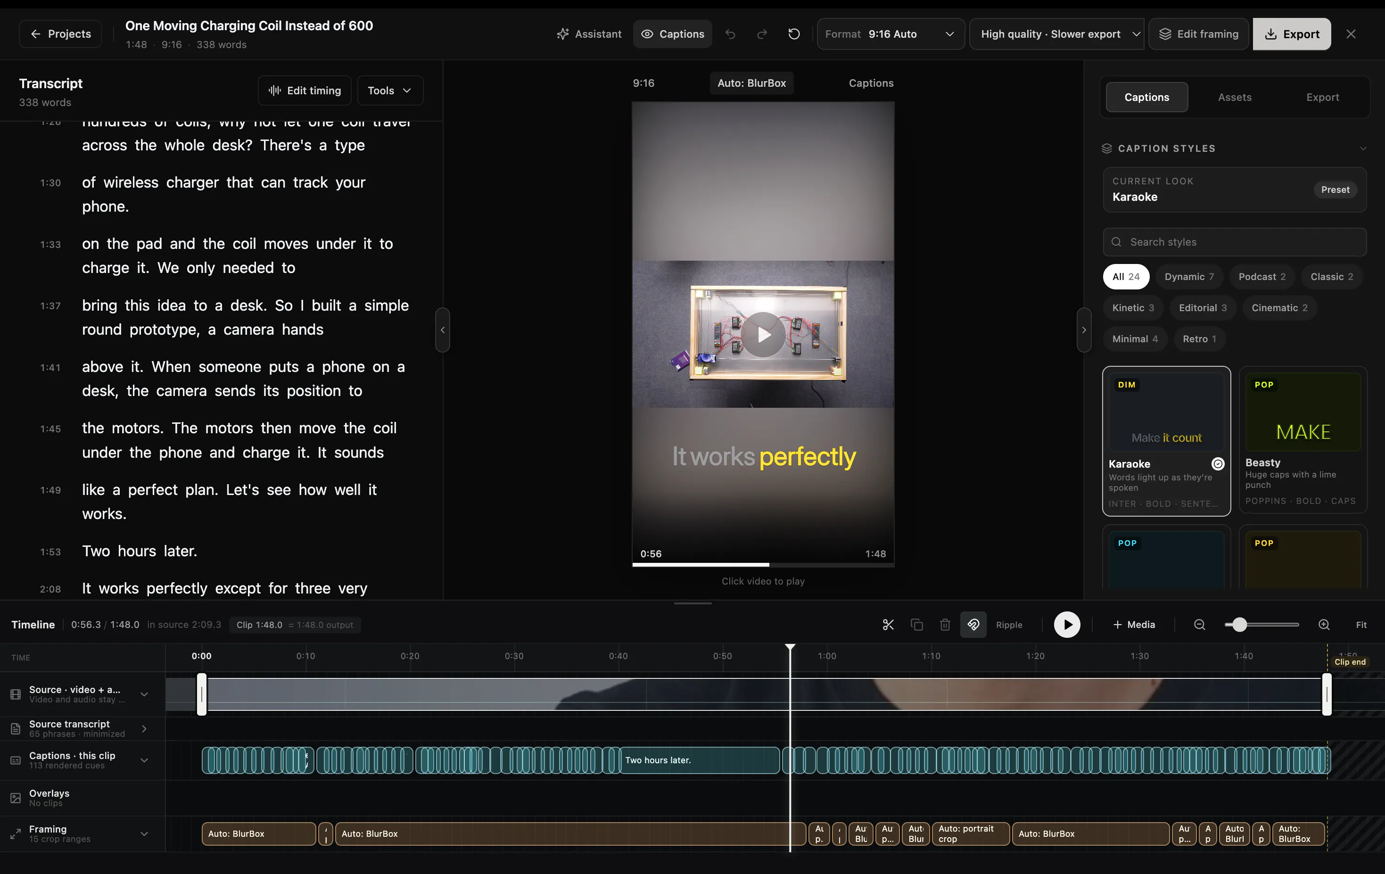Collapse the Caption Styles section chevron
The width and height of the screenshot is (1385, 874).
click(x=1362, y=148)
